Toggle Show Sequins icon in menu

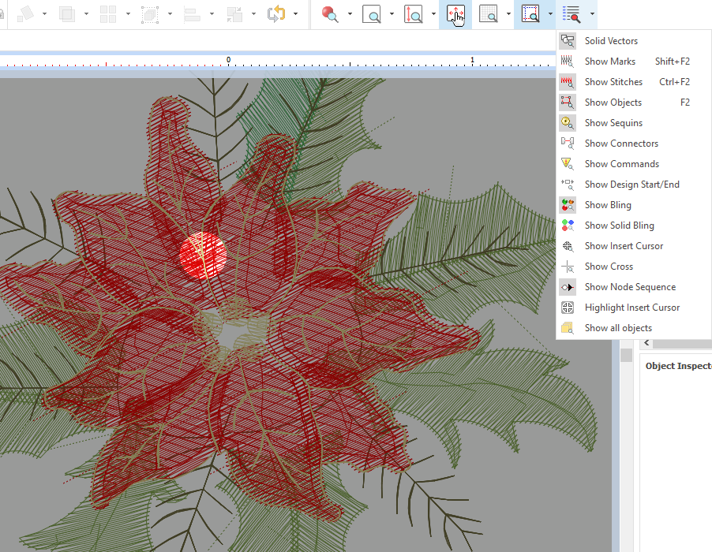pos(568,123)
